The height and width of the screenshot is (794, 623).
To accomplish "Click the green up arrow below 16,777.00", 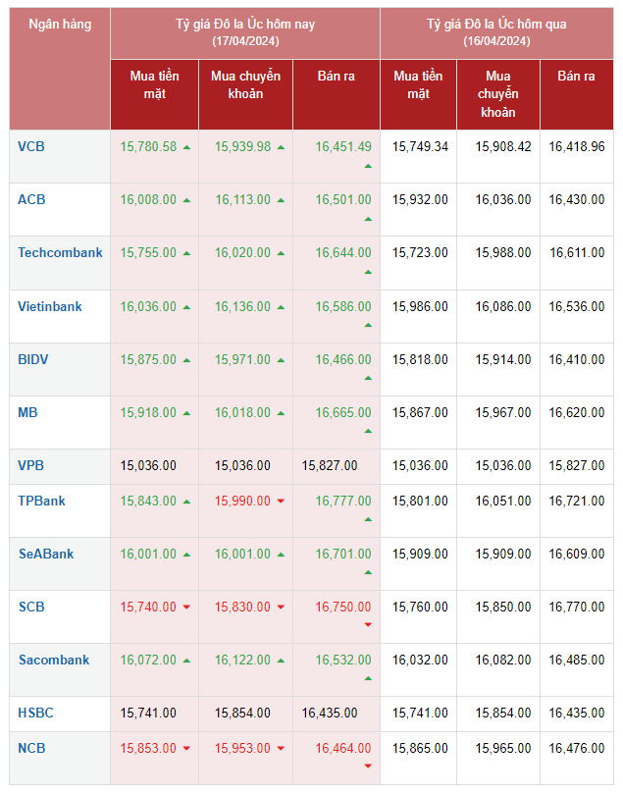I will [368, 518].
